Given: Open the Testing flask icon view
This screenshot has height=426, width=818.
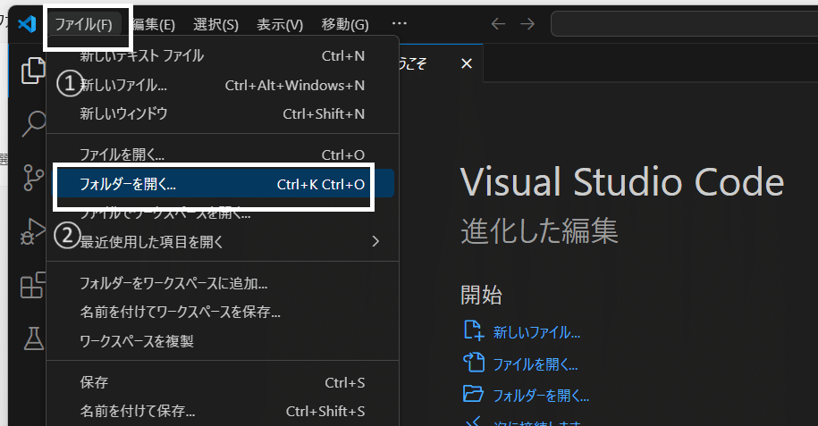Looking at the screenshot, I should pos(33,338).
